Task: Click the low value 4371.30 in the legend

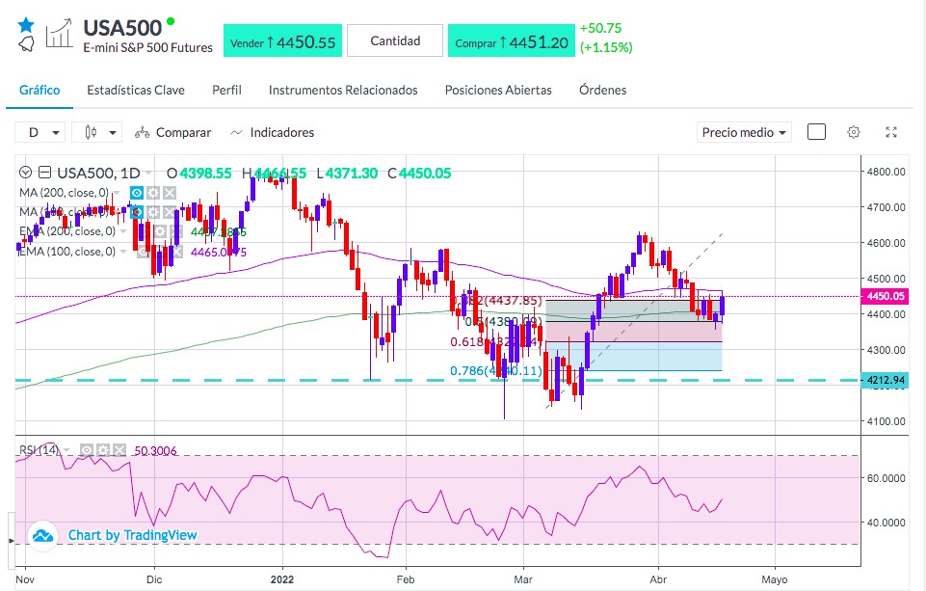Action: tap(352, 174)
